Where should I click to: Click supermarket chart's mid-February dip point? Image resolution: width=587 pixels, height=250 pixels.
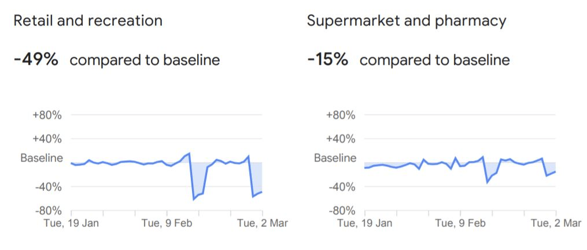488,182
